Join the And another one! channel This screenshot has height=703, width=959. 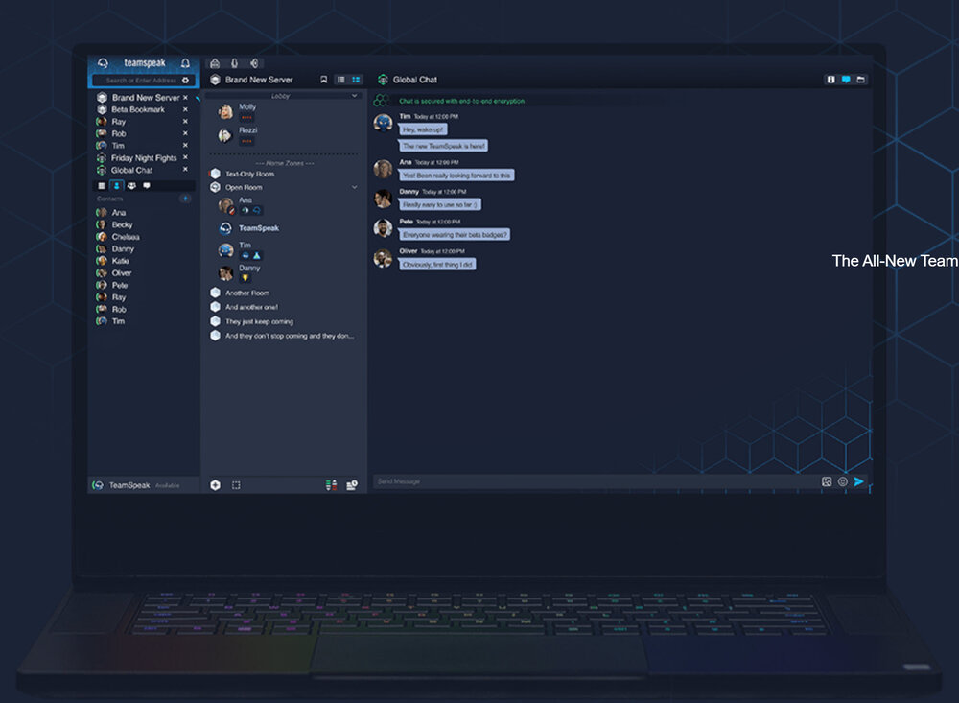[x=244, y=307]
